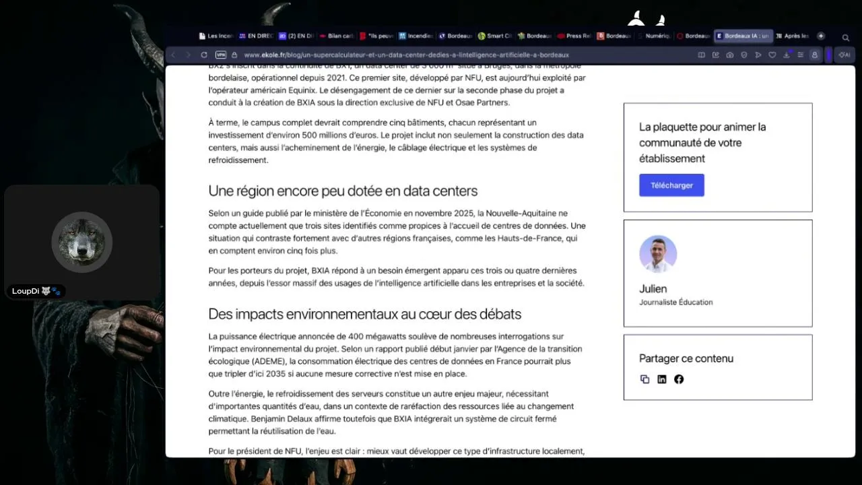862x485 pixels.
Task: Open a new tab with plus button
Action: tap(821, 36)
